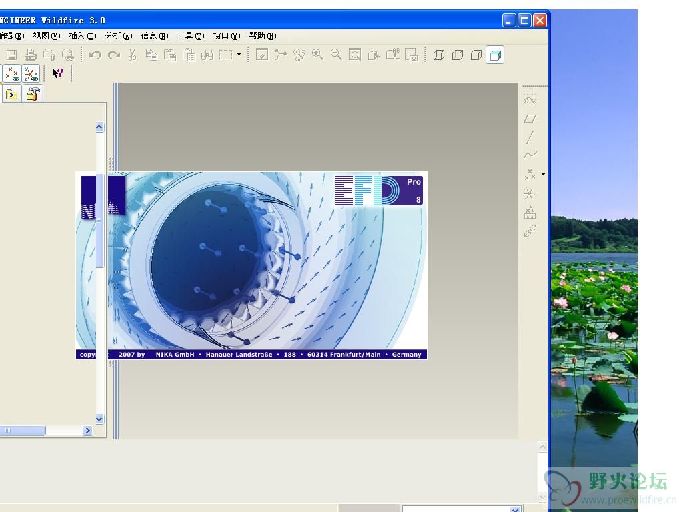The height and width of the screenshot is (512, 683).
Task: Click the View Manager icon
Action: point(411,55)
